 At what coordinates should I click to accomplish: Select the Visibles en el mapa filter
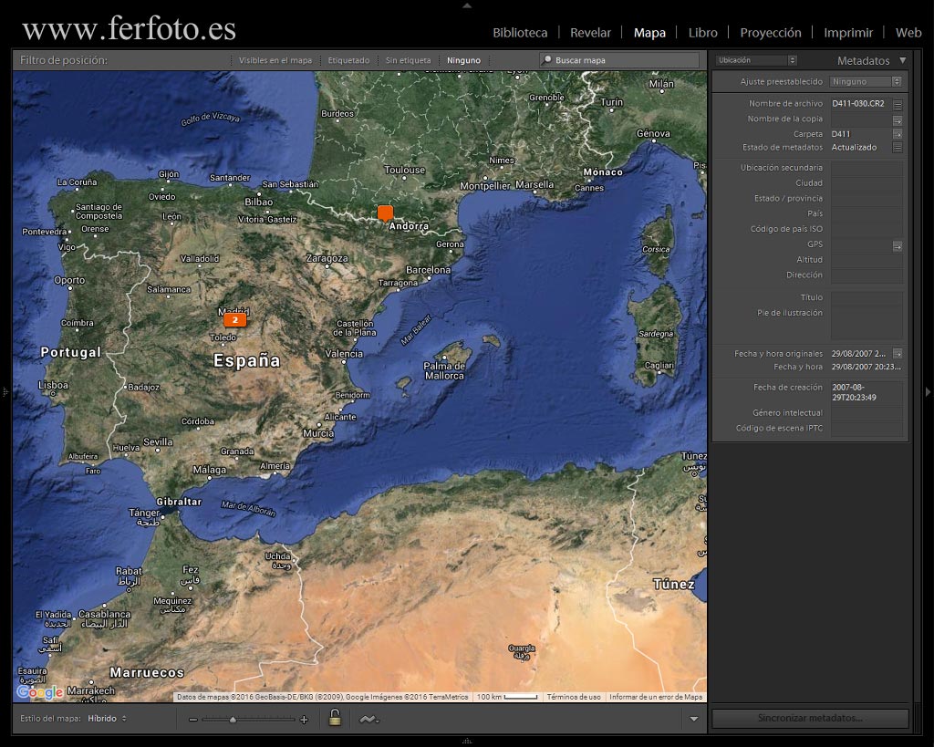tap(275, 60)
